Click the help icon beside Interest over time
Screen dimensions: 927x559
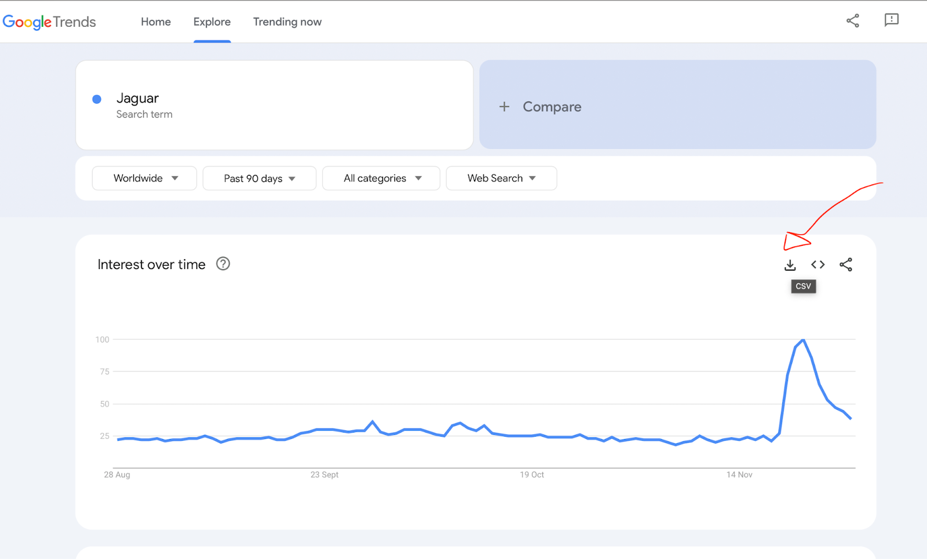[x=223, y=264]
